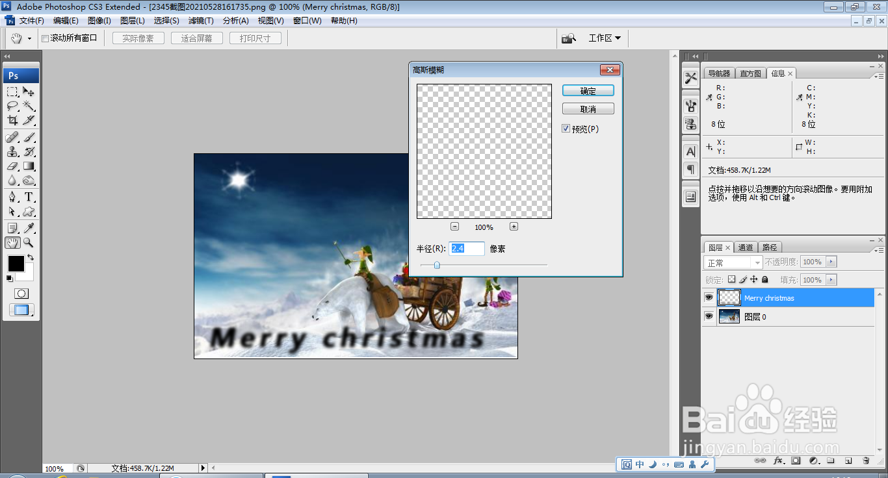Click the Print Size (打印尺寸) button
Screen dimensions: 888x478
[x=255, y=38]
